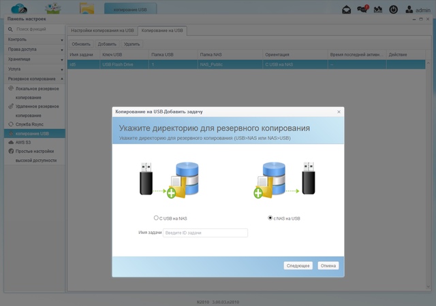Click the Ключ USB column header
The width and height of the screenshot is (436, 306).
pos(125,54)
